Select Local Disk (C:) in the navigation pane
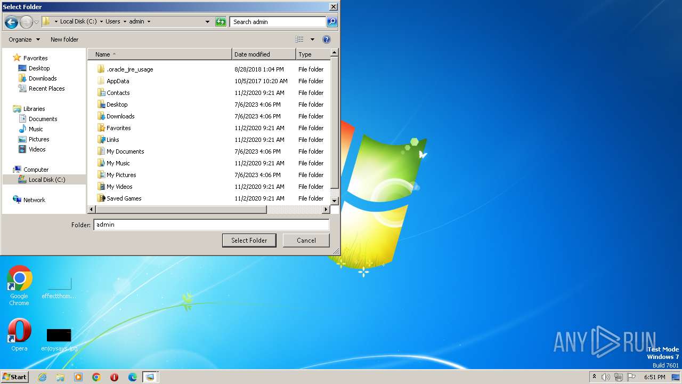Viewport: 682px width, 384px height. 44,180
